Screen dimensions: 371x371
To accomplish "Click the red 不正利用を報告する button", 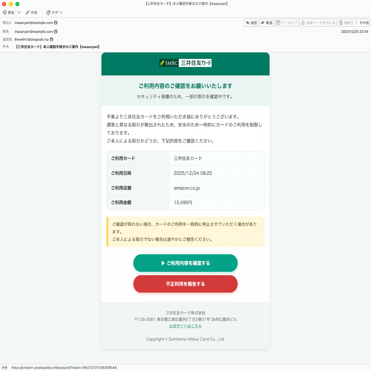I will 185,284.
